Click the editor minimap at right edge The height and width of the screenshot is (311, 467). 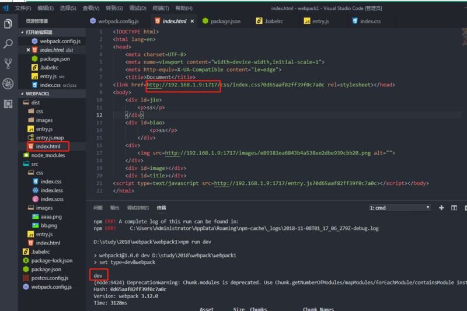click(464, 37)
